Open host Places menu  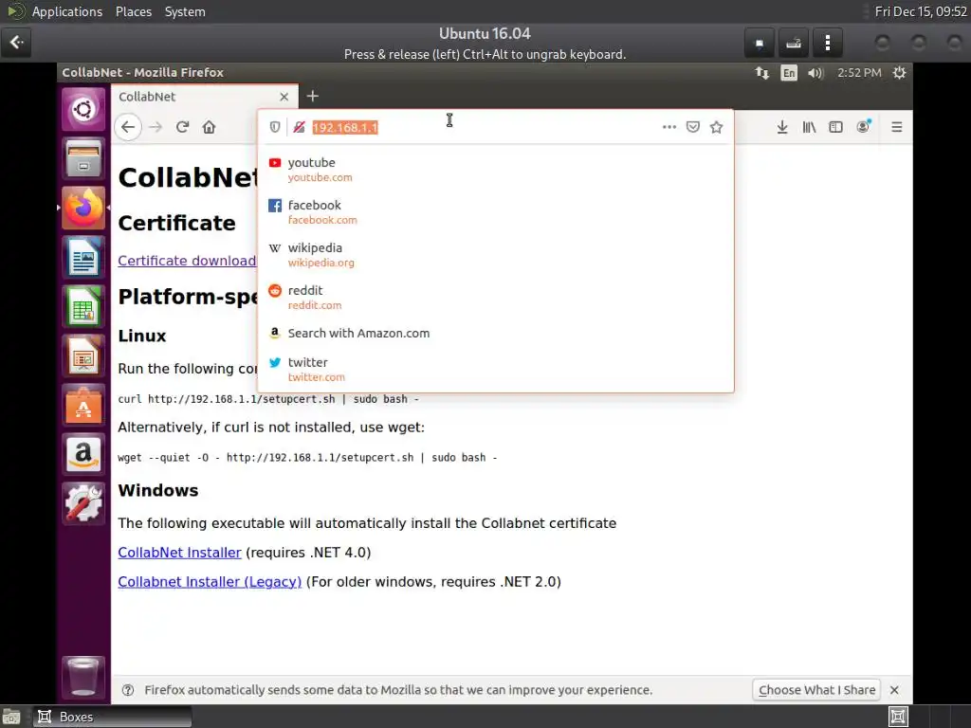coord(134,11)
